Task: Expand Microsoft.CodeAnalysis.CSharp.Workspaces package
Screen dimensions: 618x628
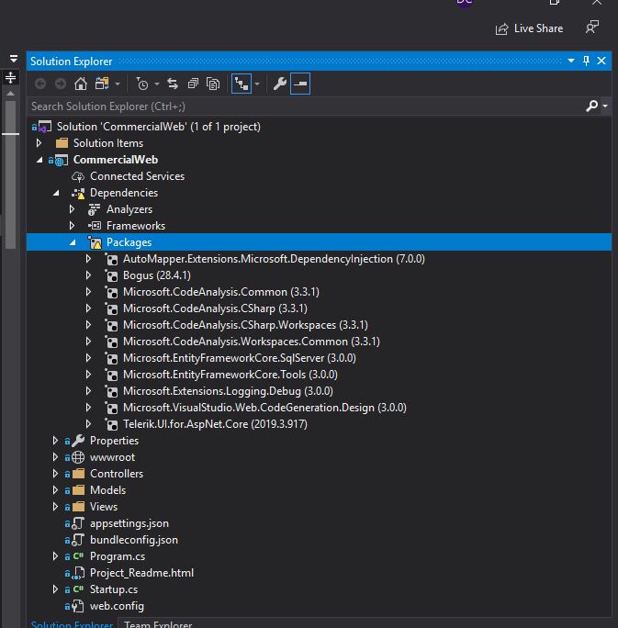Action: [x=88, y=325]
